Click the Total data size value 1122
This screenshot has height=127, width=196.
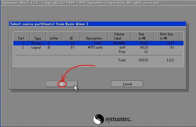pyautogui.click(x=170, y=60)
